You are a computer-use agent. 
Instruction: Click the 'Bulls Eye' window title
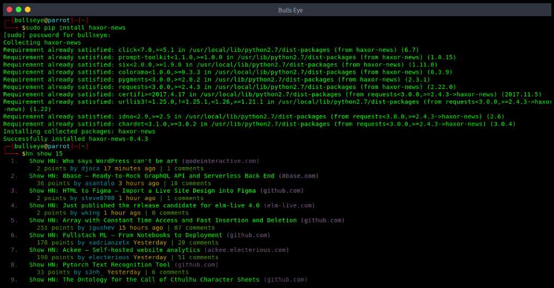[290, 10]
